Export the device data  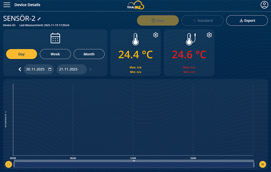pyautogui.click(x=247, y=21)
